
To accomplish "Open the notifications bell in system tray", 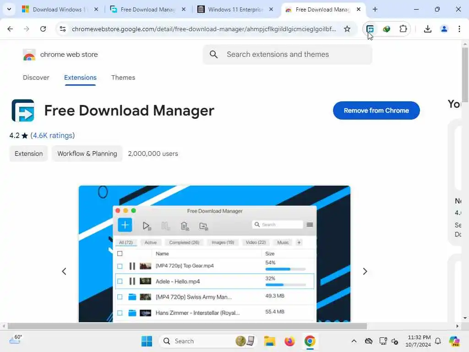I will [438, 341].
